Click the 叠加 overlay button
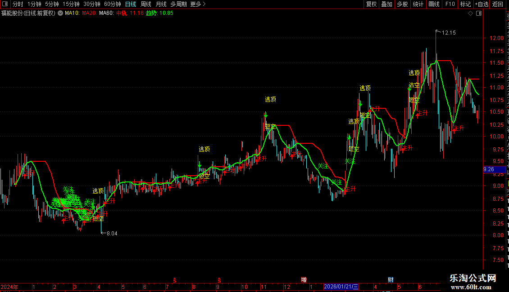Screen dimensions: 509x292 point(386,4)
